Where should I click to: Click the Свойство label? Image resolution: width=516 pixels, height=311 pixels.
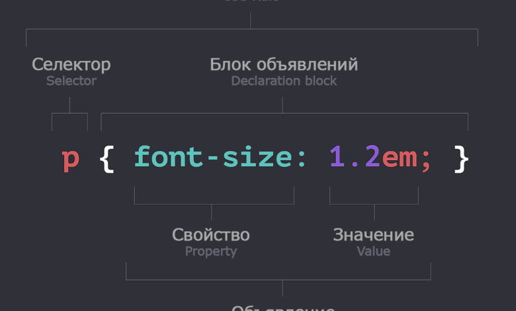(211, 235)
